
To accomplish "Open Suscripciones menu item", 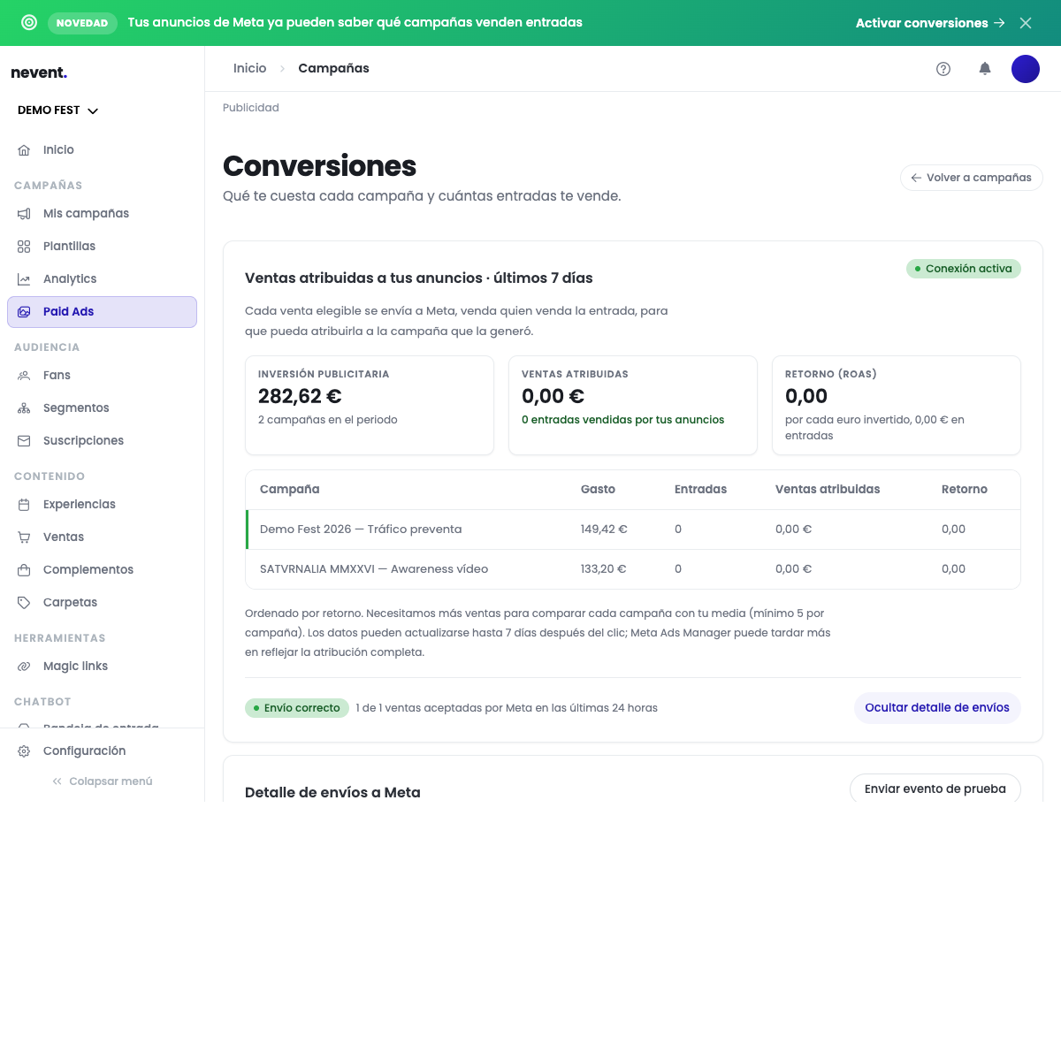I will [102, 441].
